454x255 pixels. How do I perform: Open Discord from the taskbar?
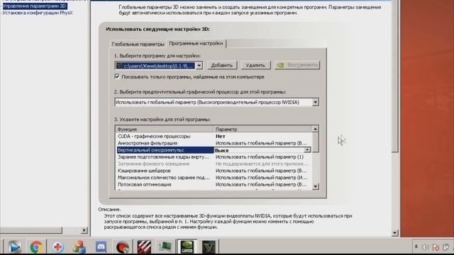101,247
